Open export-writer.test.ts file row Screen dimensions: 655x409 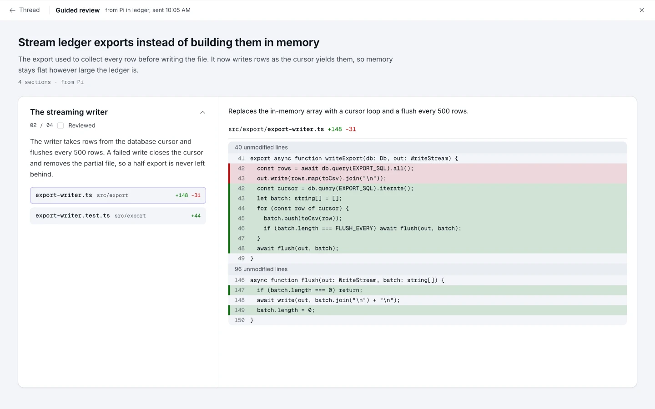point(118,216)
